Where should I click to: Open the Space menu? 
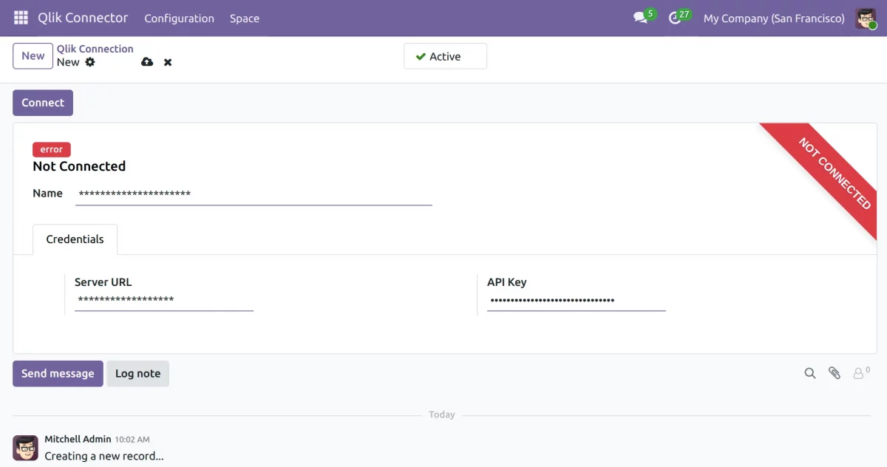click(244, 18)
